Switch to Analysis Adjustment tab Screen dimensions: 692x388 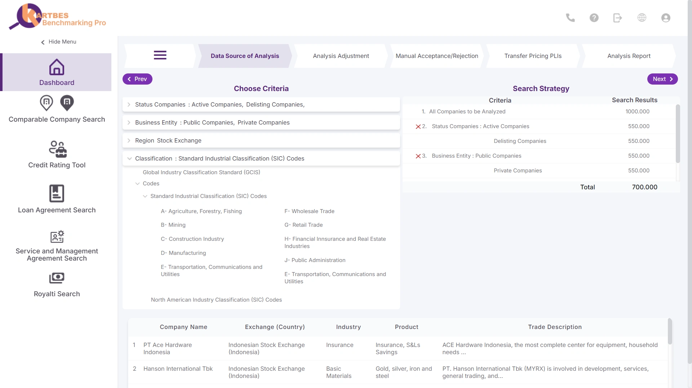(341, 56)
